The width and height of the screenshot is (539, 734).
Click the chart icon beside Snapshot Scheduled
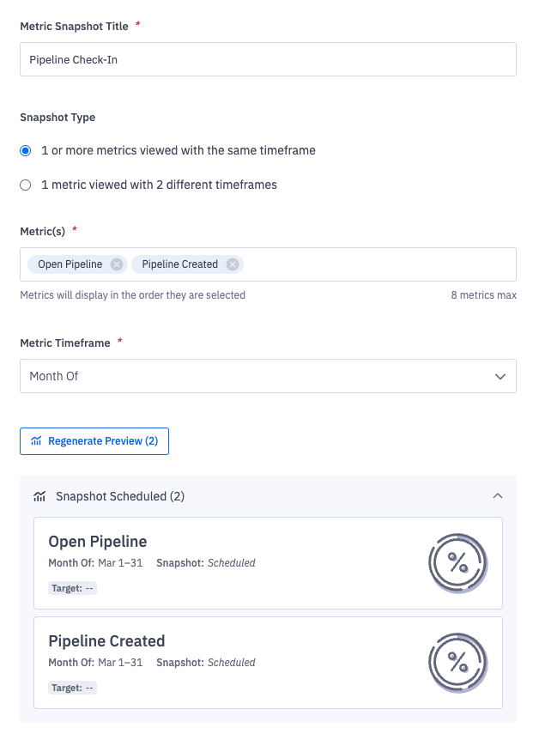(39, 496)
